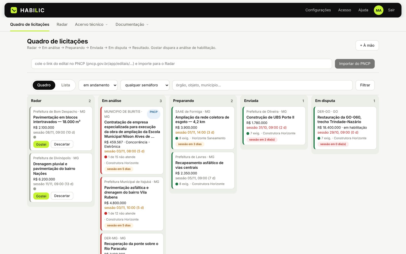The width and height of the screenshot is (406, 254).
Task: Click 'sessão em 0 dia(s)' tag
Action: (x=333, y=144)
